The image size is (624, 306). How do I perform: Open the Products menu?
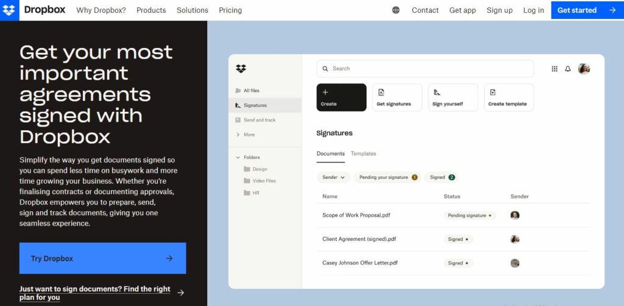[151, 10]
